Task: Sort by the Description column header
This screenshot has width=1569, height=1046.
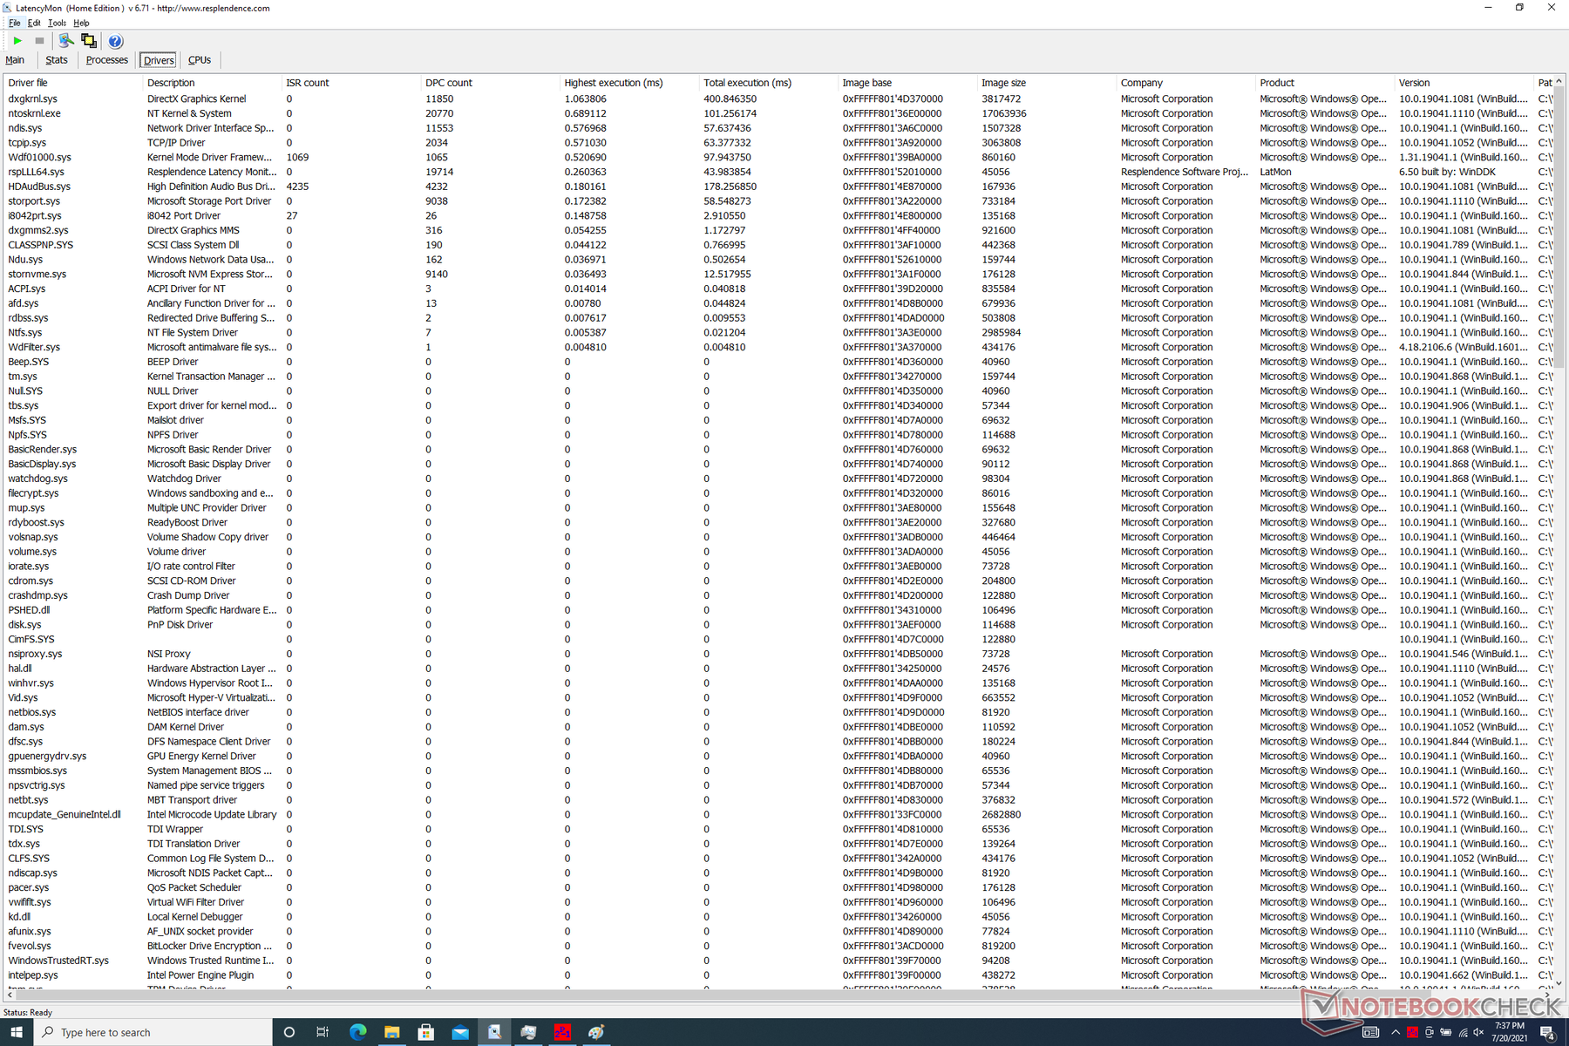Action: 213,83
